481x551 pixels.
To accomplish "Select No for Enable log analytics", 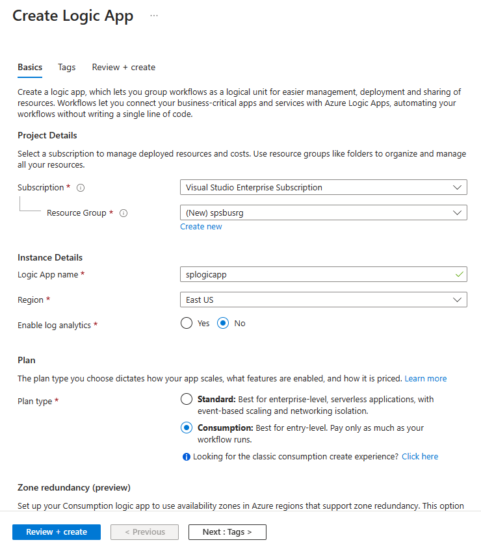I will [223, 323].
